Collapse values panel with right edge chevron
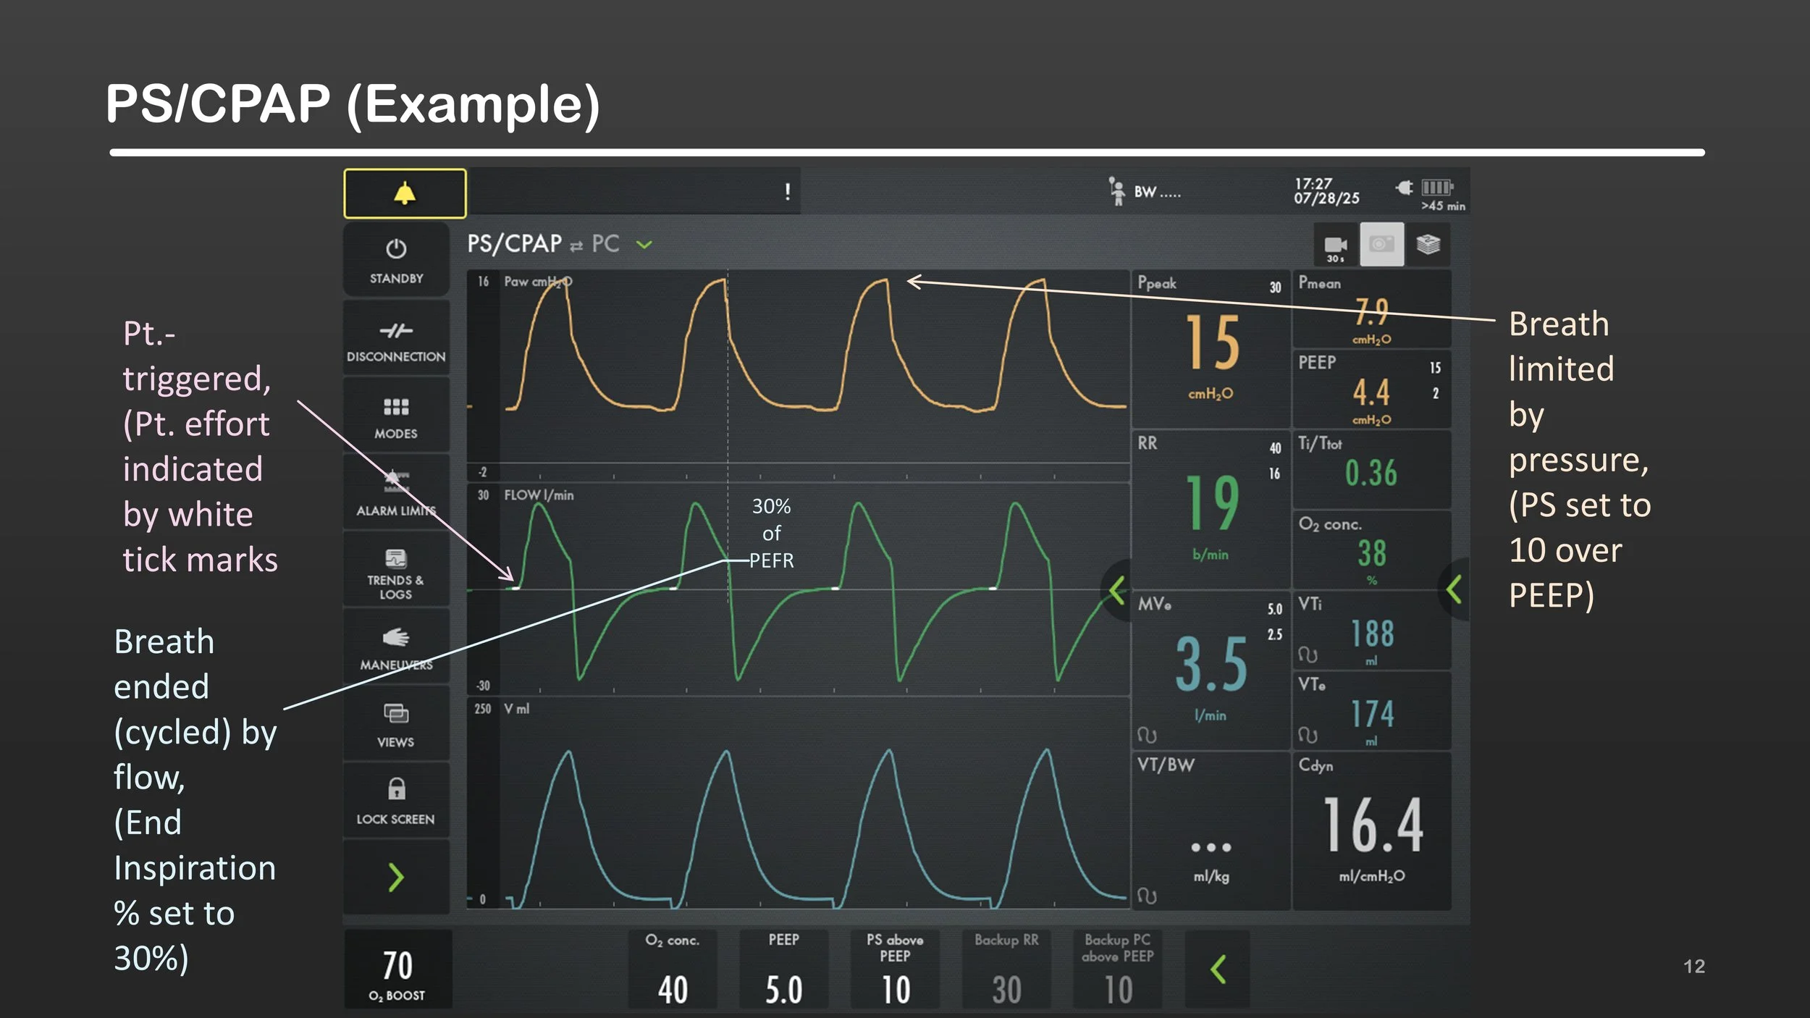The height and width of the screenshot is (1018, 1810). pyautogui.click(x=1454, y=589)
